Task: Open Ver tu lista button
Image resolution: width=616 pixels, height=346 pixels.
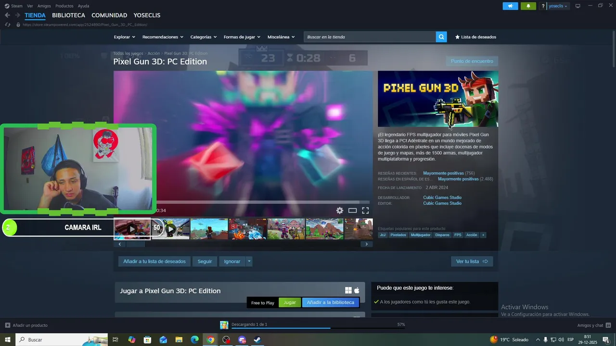Action: coord(472,261)
